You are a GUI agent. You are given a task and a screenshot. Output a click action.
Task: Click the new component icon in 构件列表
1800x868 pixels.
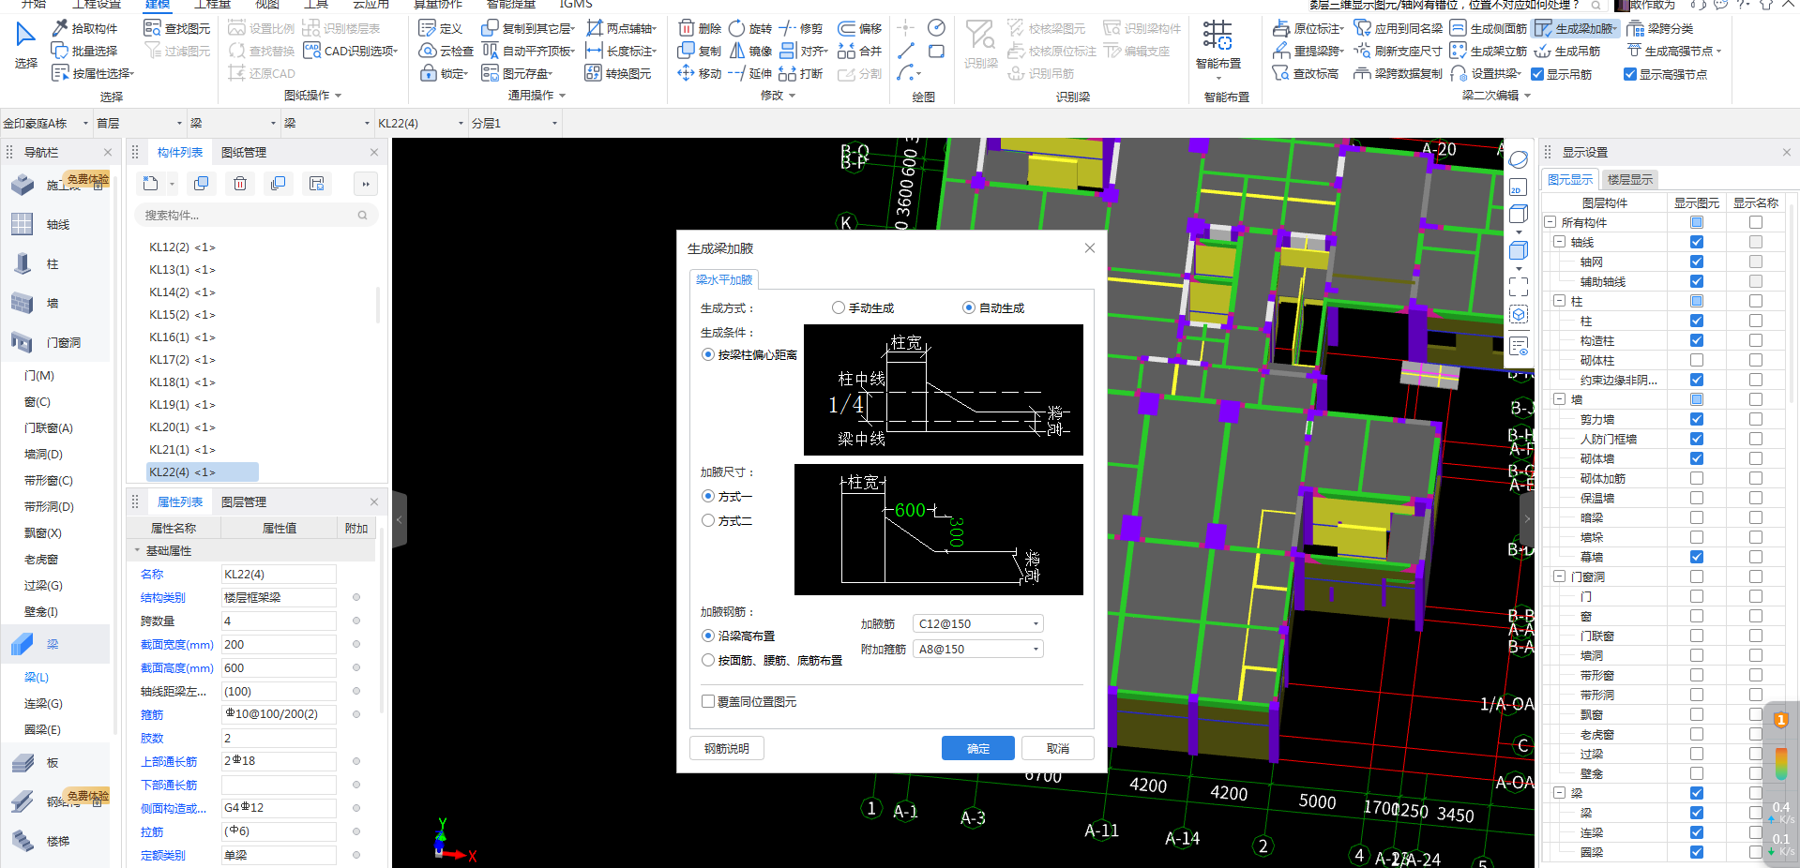[x=150, y=183]
